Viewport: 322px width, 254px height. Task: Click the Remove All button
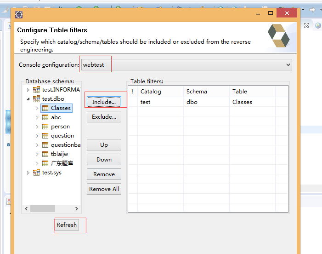point(104,189)
